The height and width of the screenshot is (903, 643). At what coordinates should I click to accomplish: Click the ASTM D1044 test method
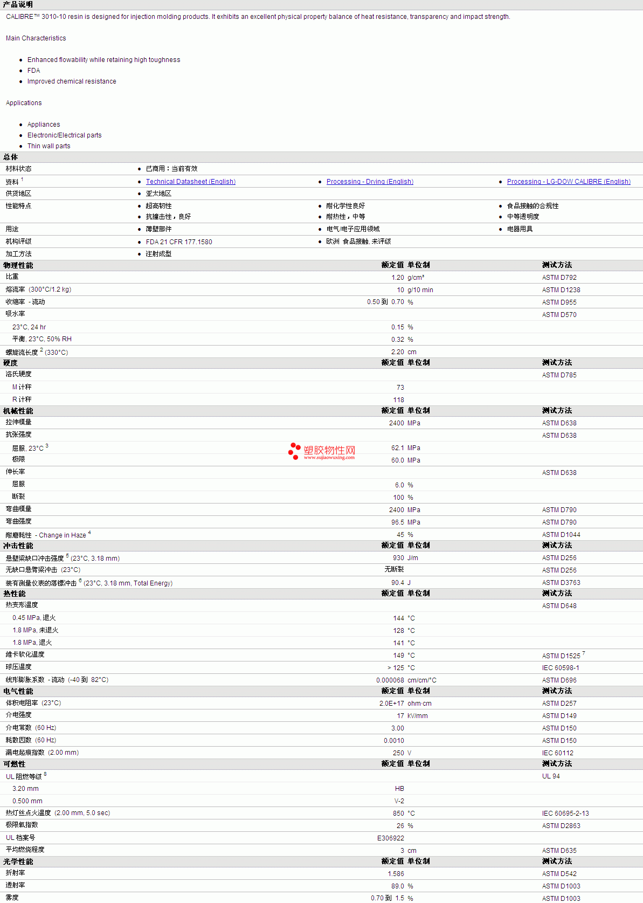pos(561,535)
